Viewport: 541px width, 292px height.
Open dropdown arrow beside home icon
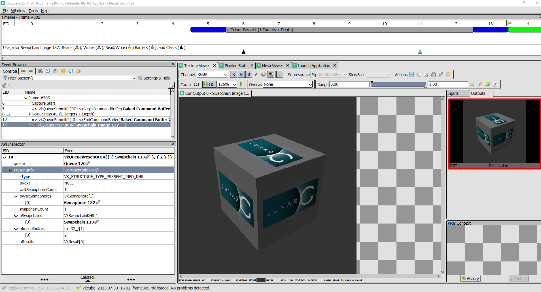9,85
